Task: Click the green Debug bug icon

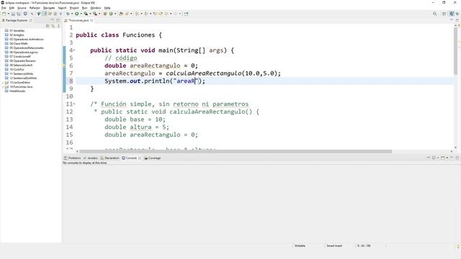Action: (x=68, y=14)
